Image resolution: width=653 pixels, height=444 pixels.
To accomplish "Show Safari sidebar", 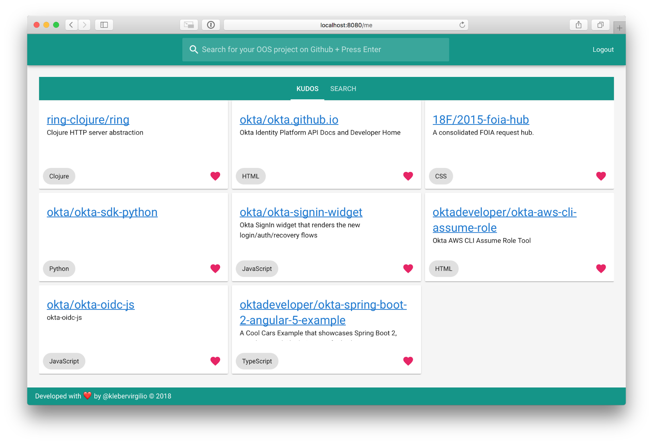I will pos(104,25).
